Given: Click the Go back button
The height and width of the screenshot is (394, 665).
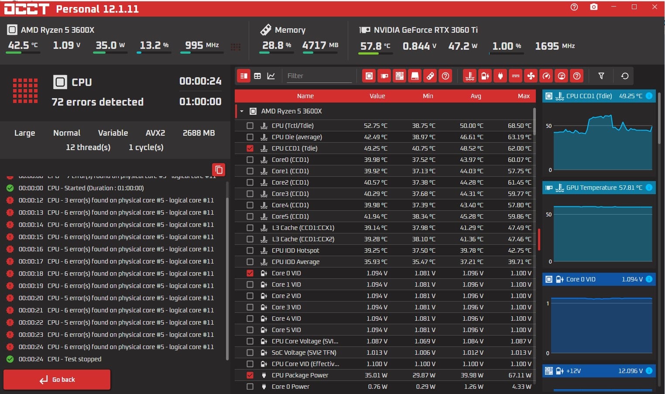Looking at the screenshot, I should point(57,380).
